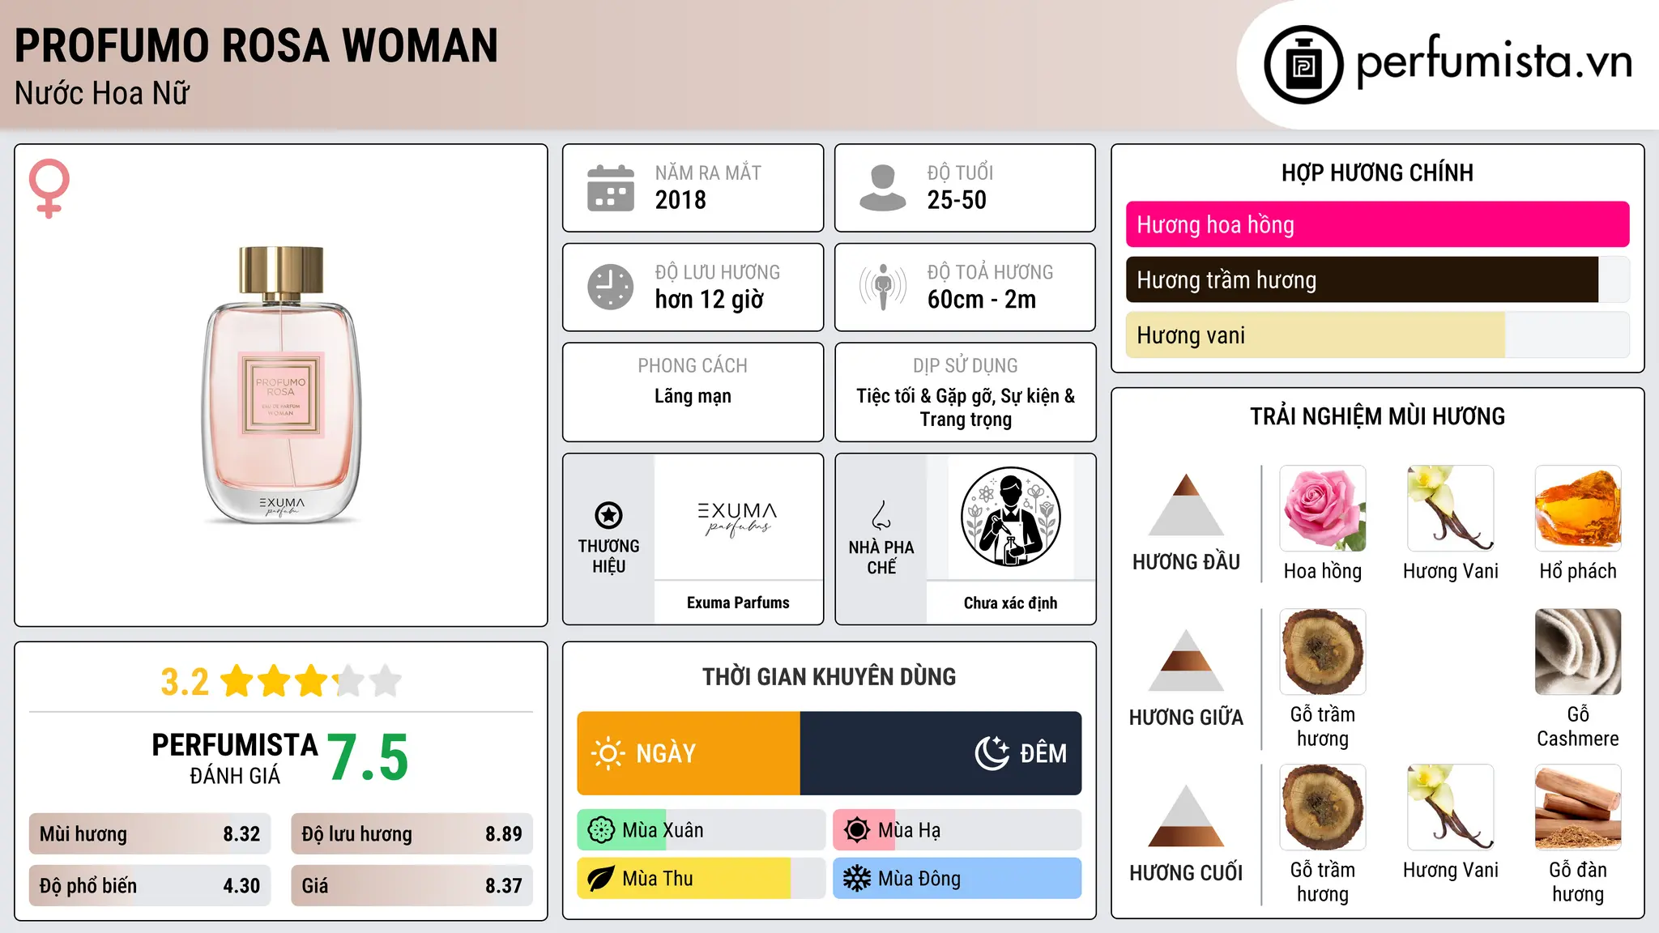Click the clock icon beside Độ lưu hương
This screenshot has height=933, width=1659.
click(x=611, y=287)
